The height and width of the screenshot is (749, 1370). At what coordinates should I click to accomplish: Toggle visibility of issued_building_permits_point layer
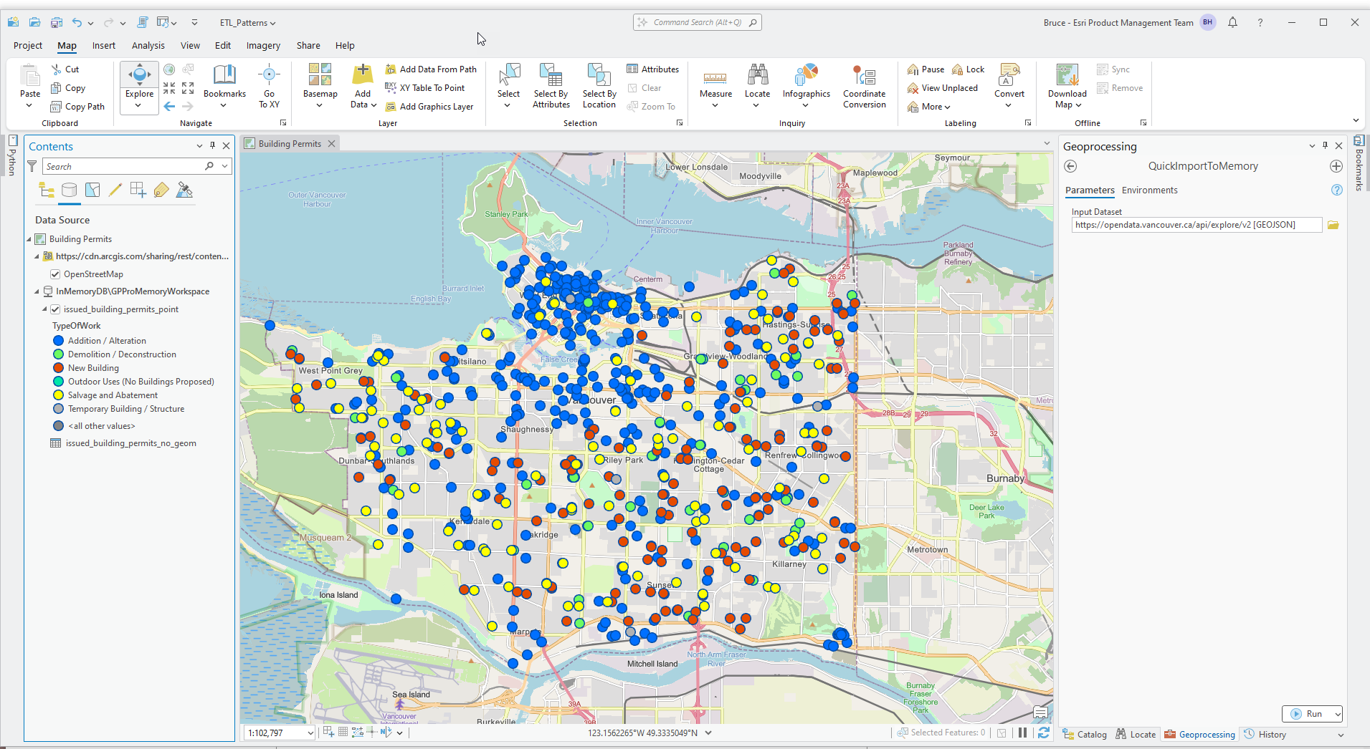[55, 309]
